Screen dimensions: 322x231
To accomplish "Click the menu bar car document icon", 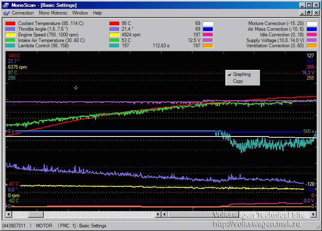I will [6, 13].
